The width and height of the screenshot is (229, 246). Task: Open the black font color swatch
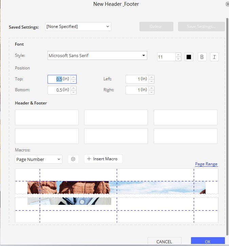click(189, 57)
